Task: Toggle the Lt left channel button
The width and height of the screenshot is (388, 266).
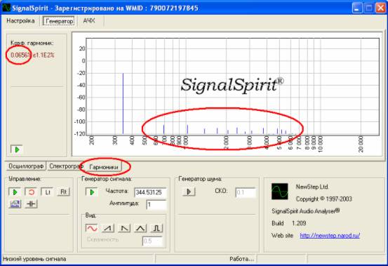Action: 48,192
